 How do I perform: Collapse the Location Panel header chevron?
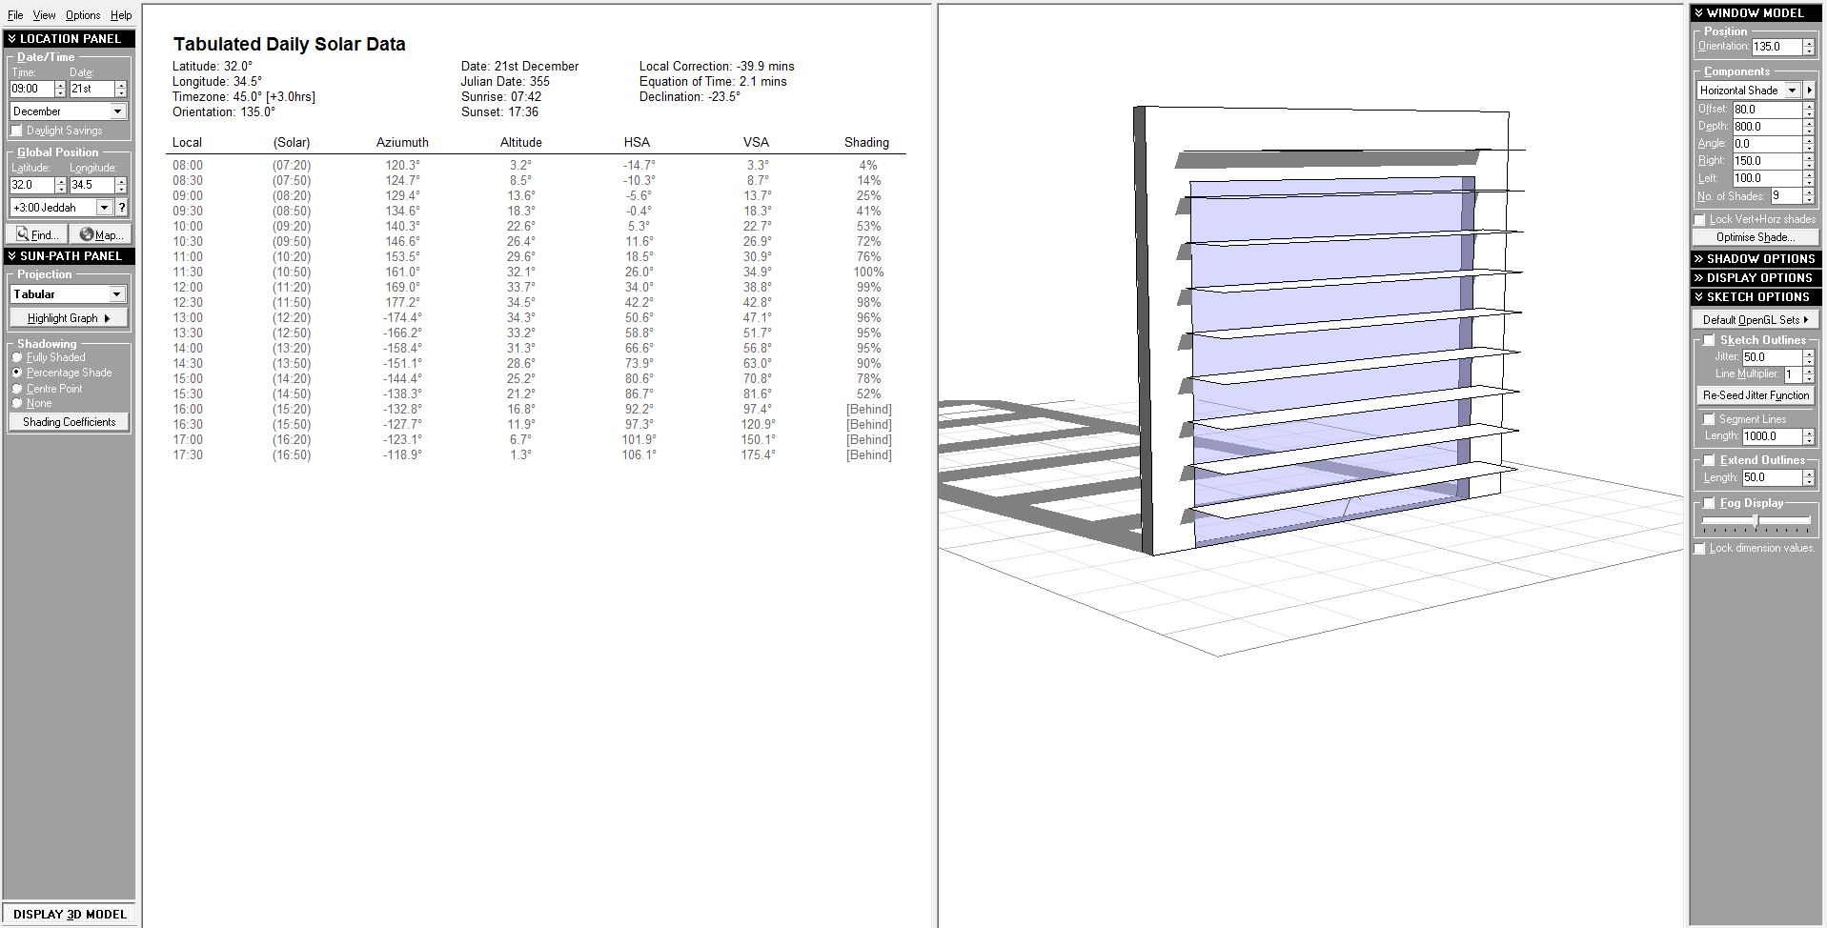[x=12, y=39]
